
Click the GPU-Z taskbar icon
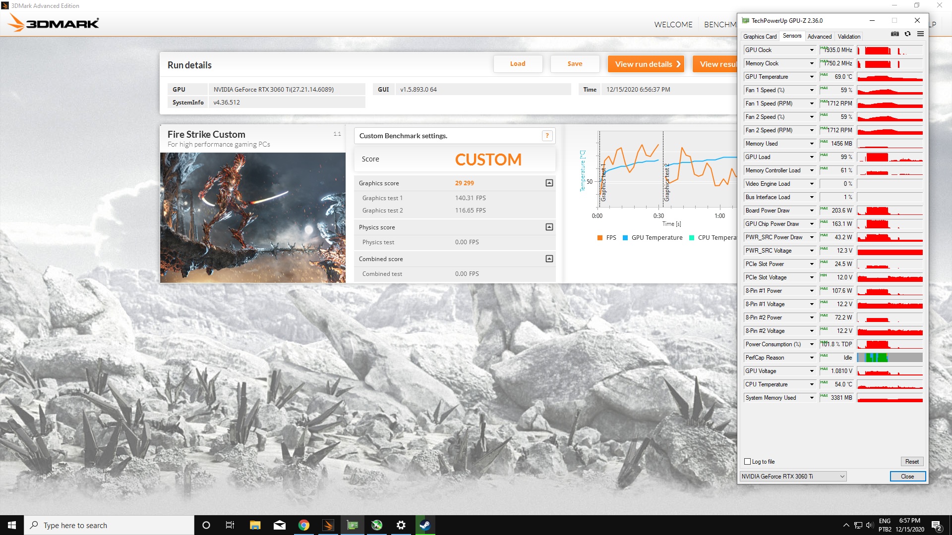coord(352,525)
